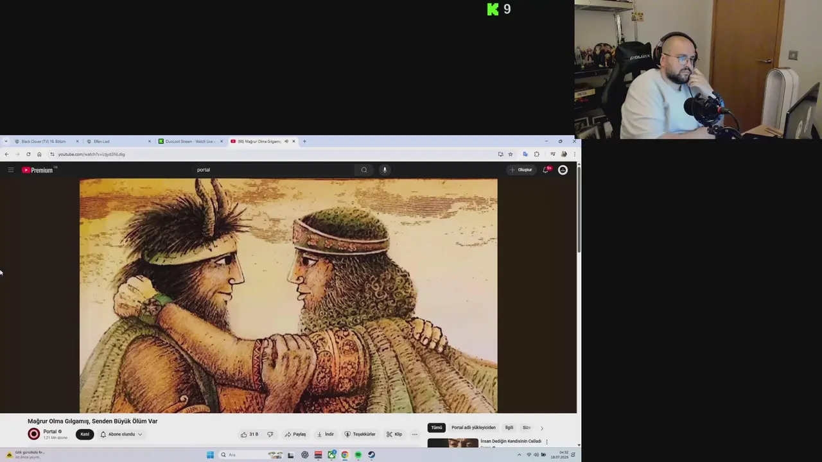Open the Portal channel name link
Viewport: 822px width, 462px height.
point(49,432)
